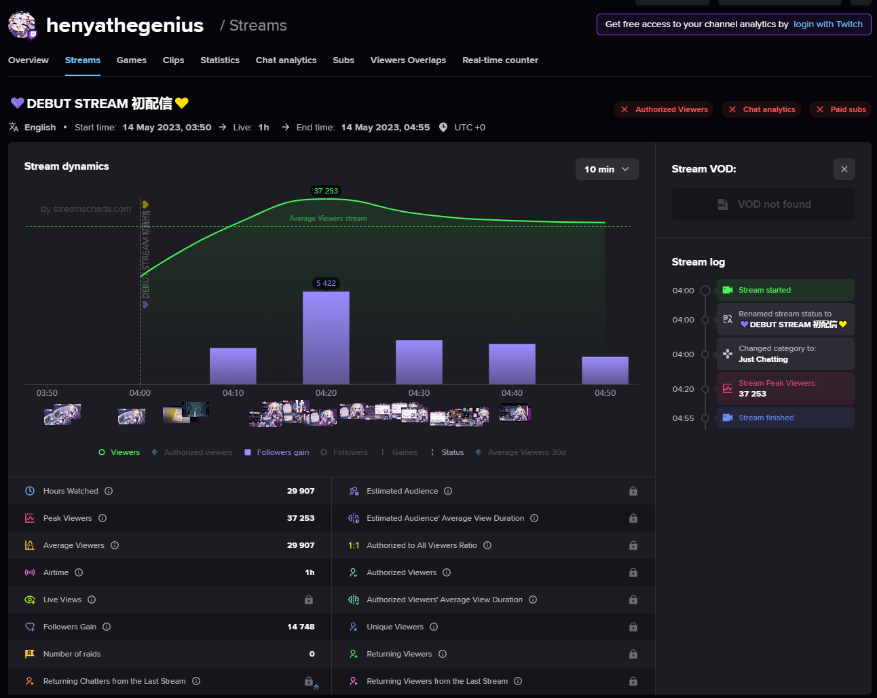877x698 pixels.
Task: Click the login with Twitch link
Action: coord(828,24)
